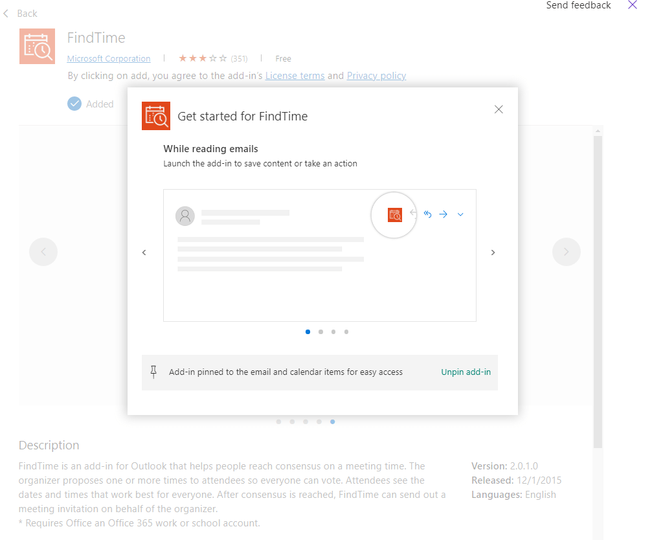Click the FindTime add-in icon in the spotlight circle
Viewport: 652px width, 540px height.
pyautogui.click(x=394, y=214)
